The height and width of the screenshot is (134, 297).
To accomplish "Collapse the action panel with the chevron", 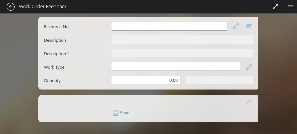I will coord(249,102).
